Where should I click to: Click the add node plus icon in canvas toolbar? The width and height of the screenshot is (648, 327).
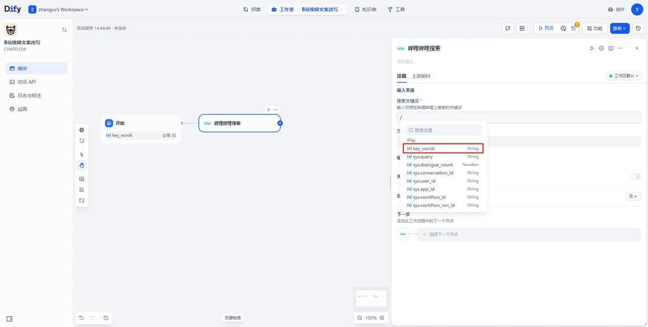82,130
